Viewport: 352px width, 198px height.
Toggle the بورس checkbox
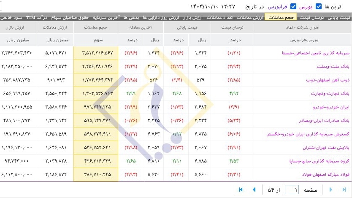(319, 6)
